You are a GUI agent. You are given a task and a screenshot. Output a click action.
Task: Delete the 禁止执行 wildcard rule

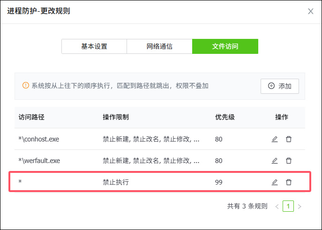tap(289, 182)
